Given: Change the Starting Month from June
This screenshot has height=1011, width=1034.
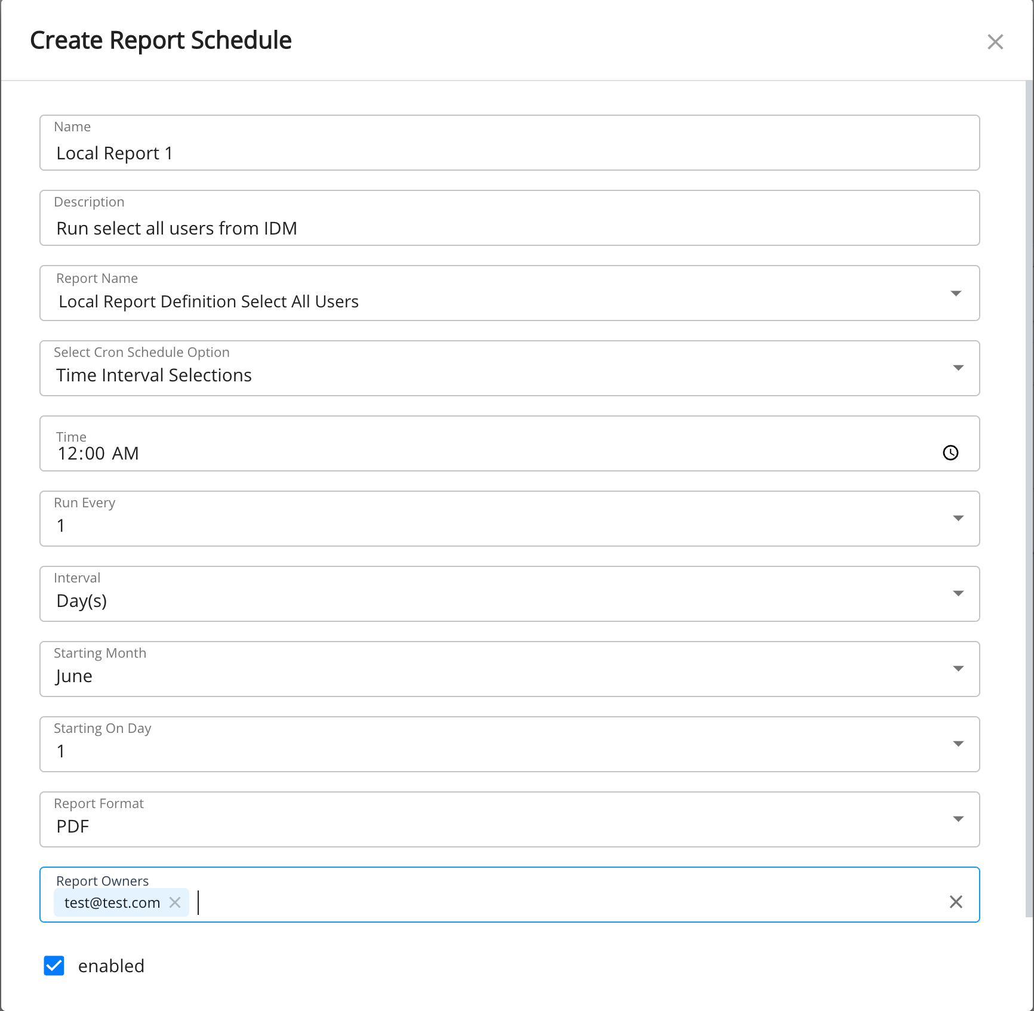Looking at the screenshot, I should coord(958,669).
